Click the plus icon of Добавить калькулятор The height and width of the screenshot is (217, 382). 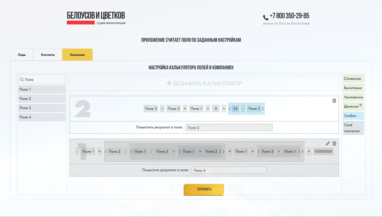pyautogui.click(x=169, y=83)
